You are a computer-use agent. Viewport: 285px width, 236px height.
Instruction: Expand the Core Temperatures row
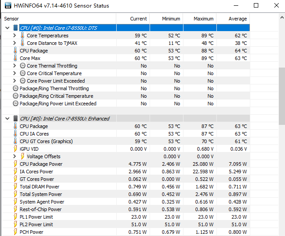coord(15,36)
